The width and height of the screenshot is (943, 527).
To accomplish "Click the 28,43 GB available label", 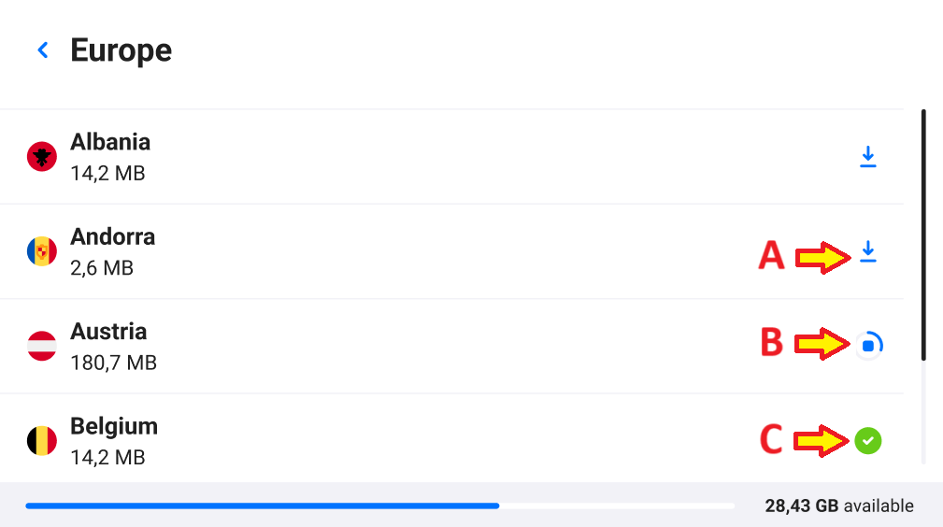I will tap(839, 506).
